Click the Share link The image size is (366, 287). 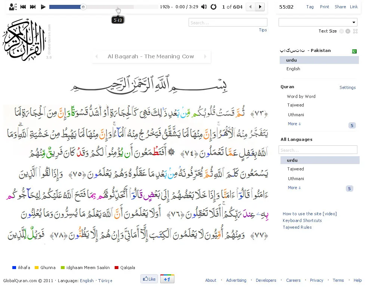[340, 7]
